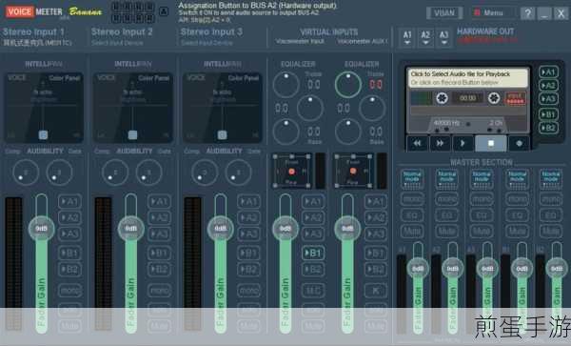Open the A3 hardware out device dropdown
This screenshot has height=346, width=571.
(443, 37)
